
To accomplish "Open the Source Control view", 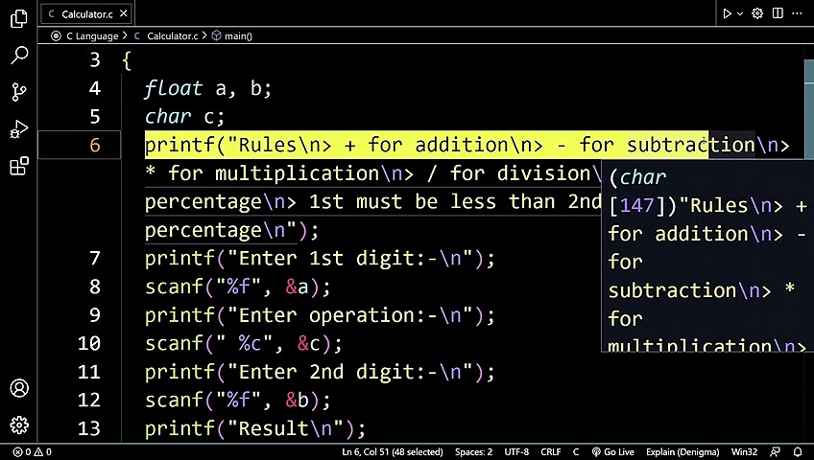I will pyautogui.click(x=19, y=92).
